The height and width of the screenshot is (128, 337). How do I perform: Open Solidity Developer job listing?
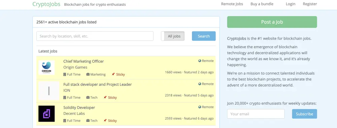(79, 108)
